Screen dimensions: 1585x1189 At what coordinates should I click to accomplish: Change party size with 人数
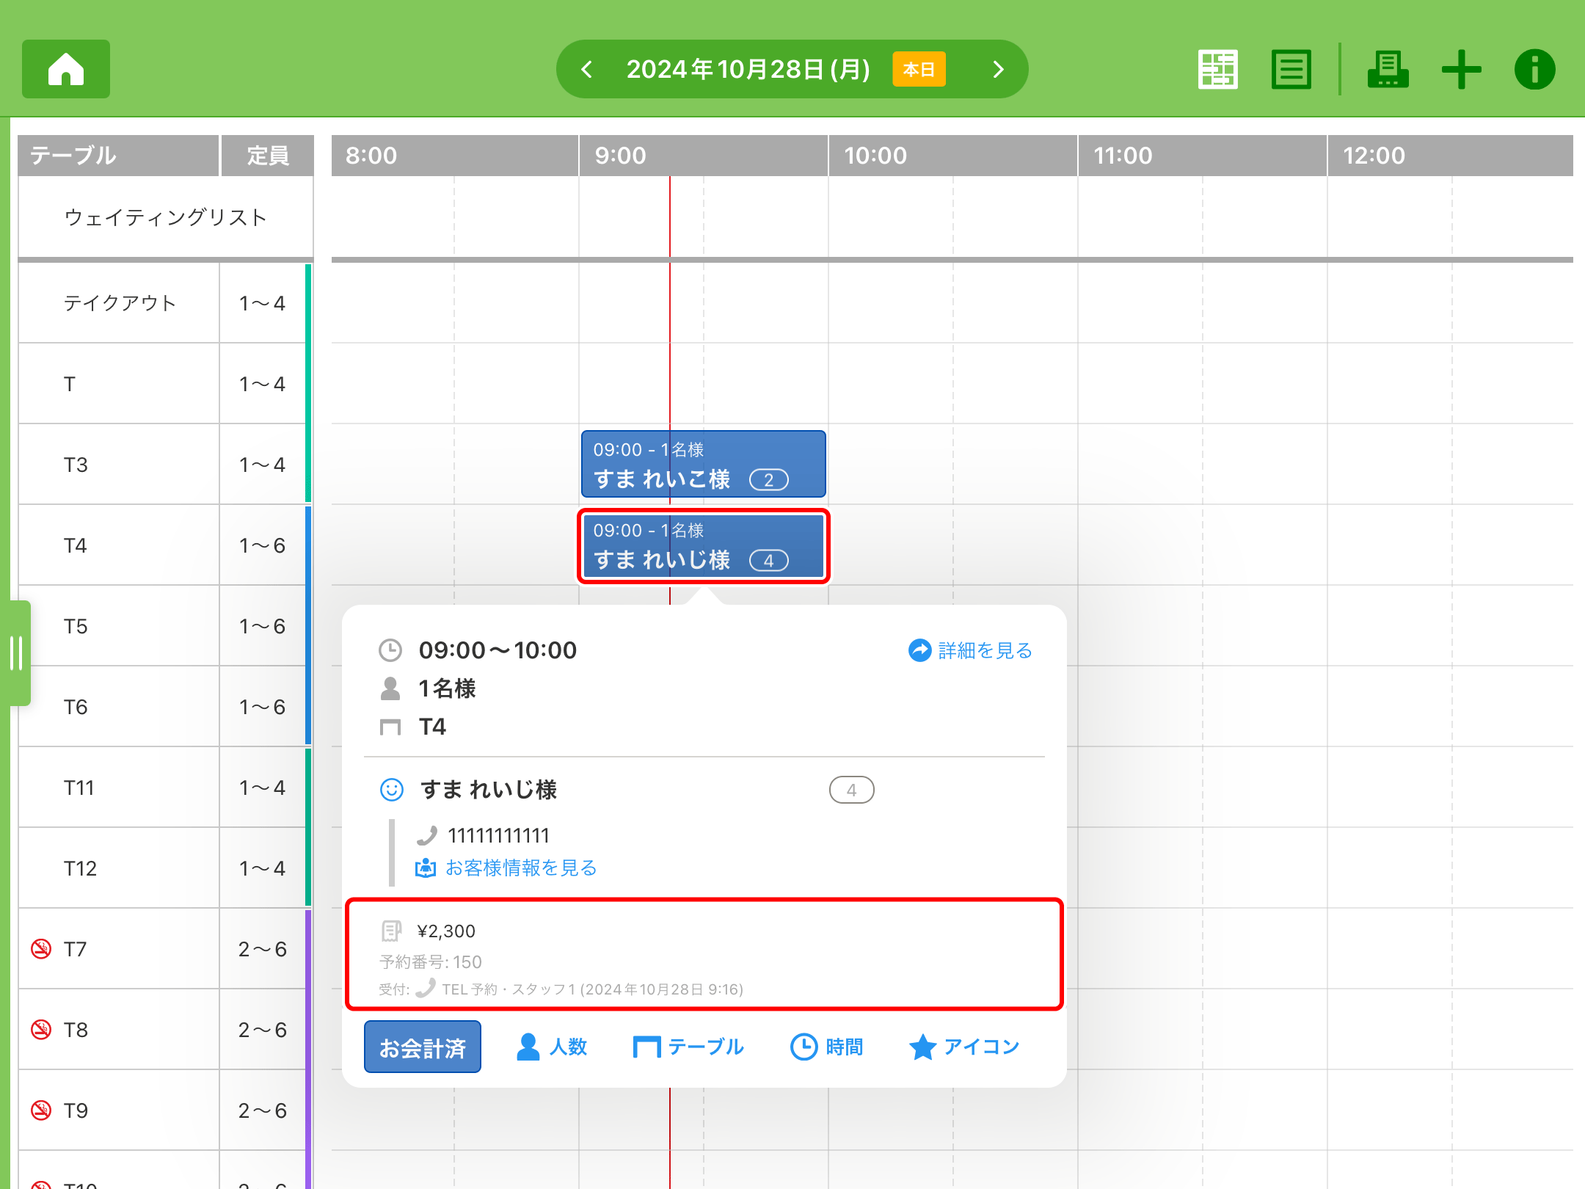552,1047
